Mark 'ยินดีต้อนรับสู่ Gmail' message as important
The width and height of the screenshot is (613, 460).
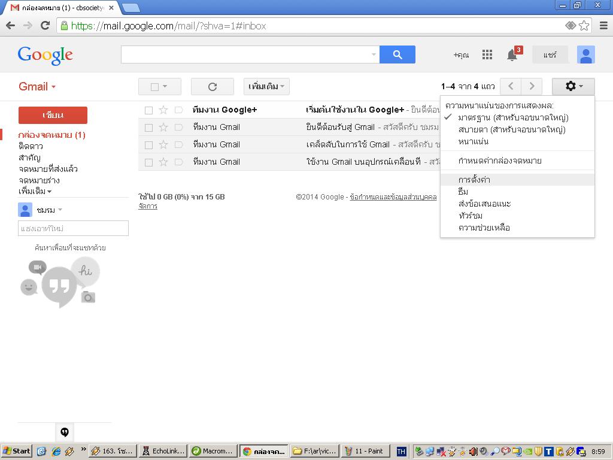coord(178,127)
